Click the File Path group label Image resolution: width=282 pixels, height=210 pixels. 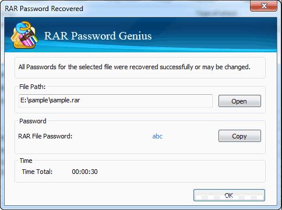pos(32,87)
